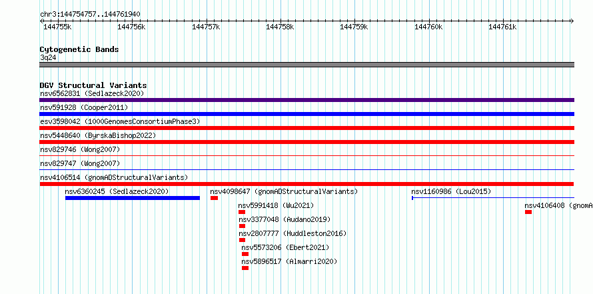Screen dimensions: 593x294
Task: Open the nsv5896517 (Almarri2020) label
Action: [x=289, y=261]
